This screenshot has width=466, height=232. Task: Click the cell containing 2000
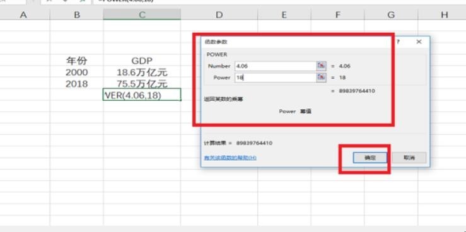tap(77, 72)
